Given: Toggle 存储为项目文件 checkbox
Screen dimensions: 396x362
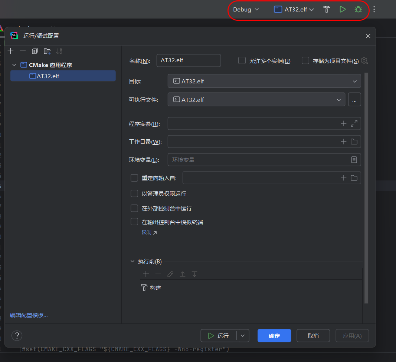Looking at the screenshot, I should tap(305, 61).
